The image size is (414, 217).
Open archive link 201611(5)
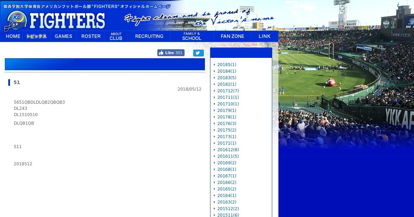click(x=228, y=156)
